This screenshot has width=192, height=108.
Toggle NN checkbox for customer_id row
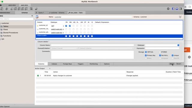click(70, 26)
